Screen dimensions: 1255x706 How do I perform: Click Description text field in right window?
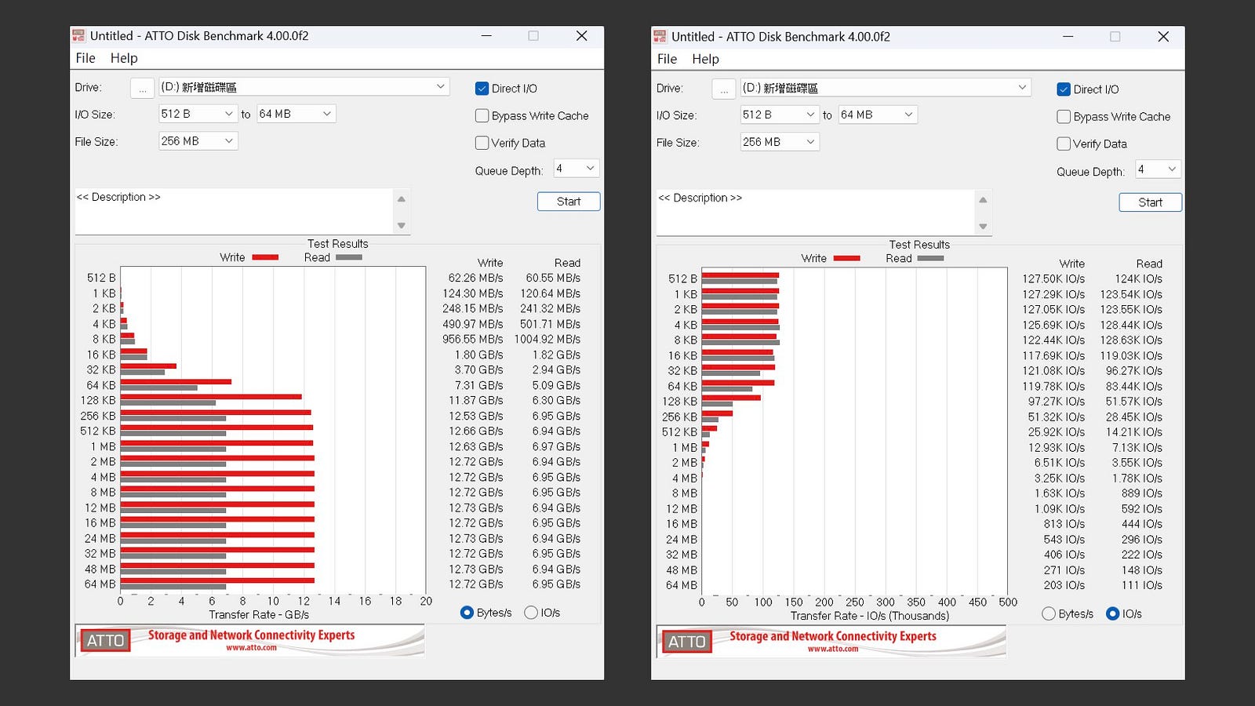coord(816,212)
